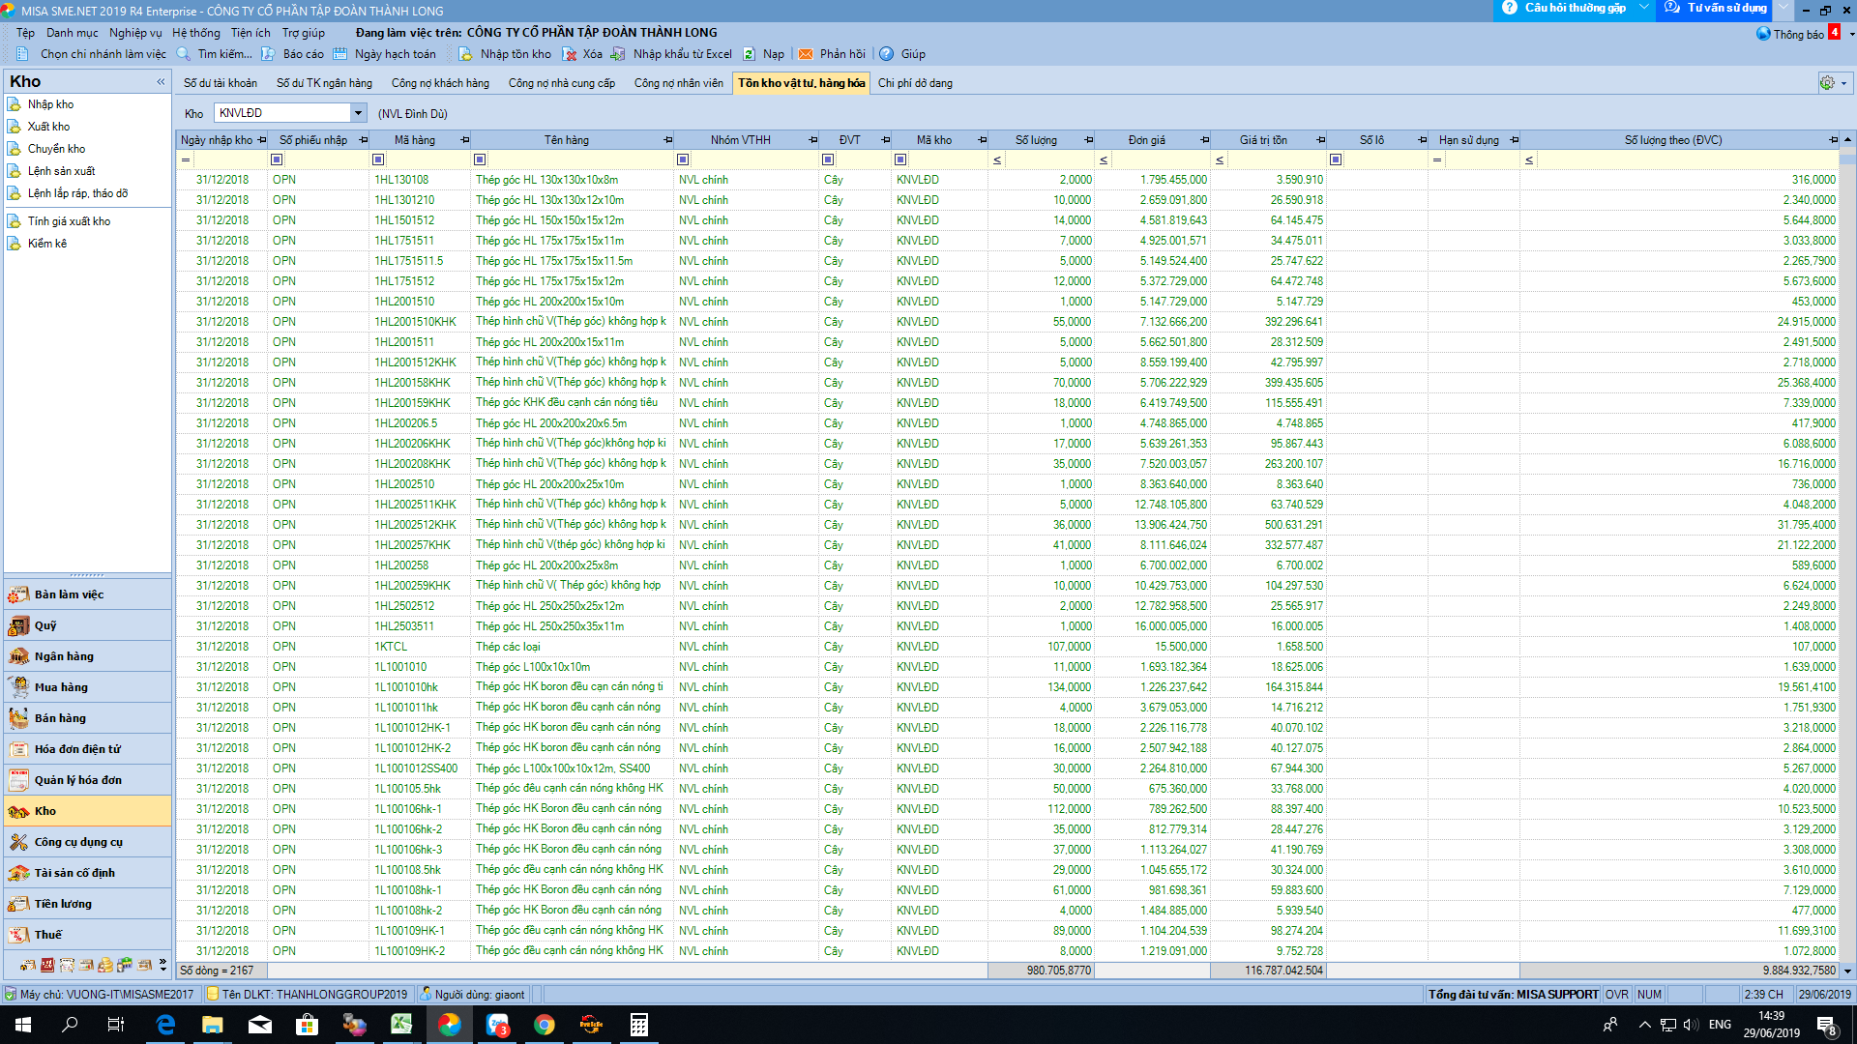1857x1044 pixels.
Task: Click the vertical scrollbar down arrow
Action: (x=1847, y=971)
